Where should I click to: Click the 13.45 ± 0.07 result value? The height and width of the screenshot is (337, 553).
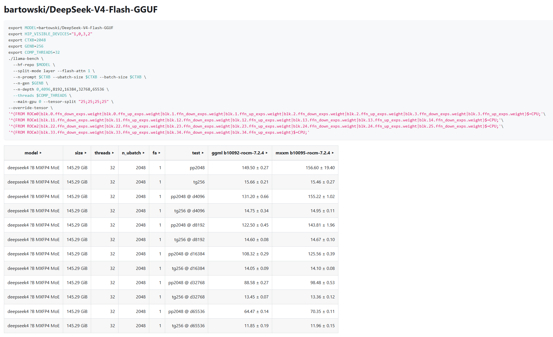[x=257, y=297]
